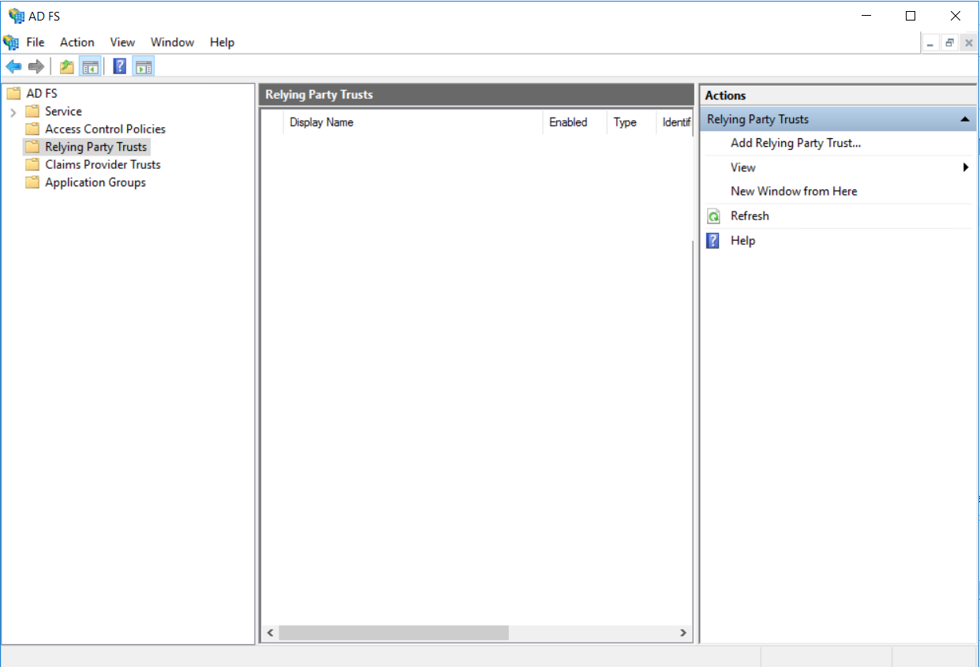Image resolution: width=980 pixels, height=667 pixels.
Task: Click View in the Actions pane
Action: [743, 167]
